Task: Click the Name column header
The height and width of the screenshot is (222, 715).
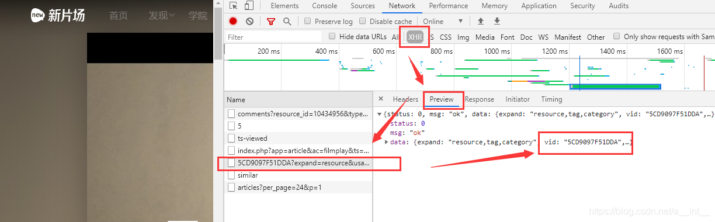Action: point(298,100)
